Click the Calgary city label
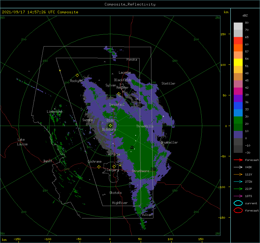 click(113, 170)
